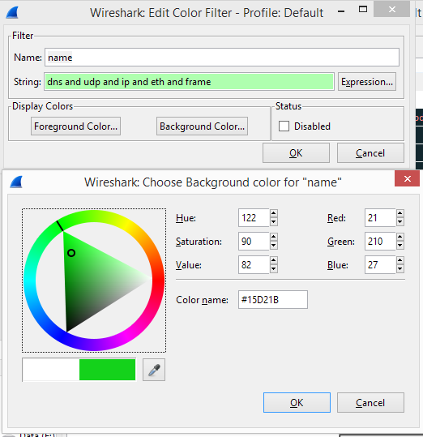Pick magenta on the hue ring
This screenshot has height=437, width=423.
pos(126,336)
